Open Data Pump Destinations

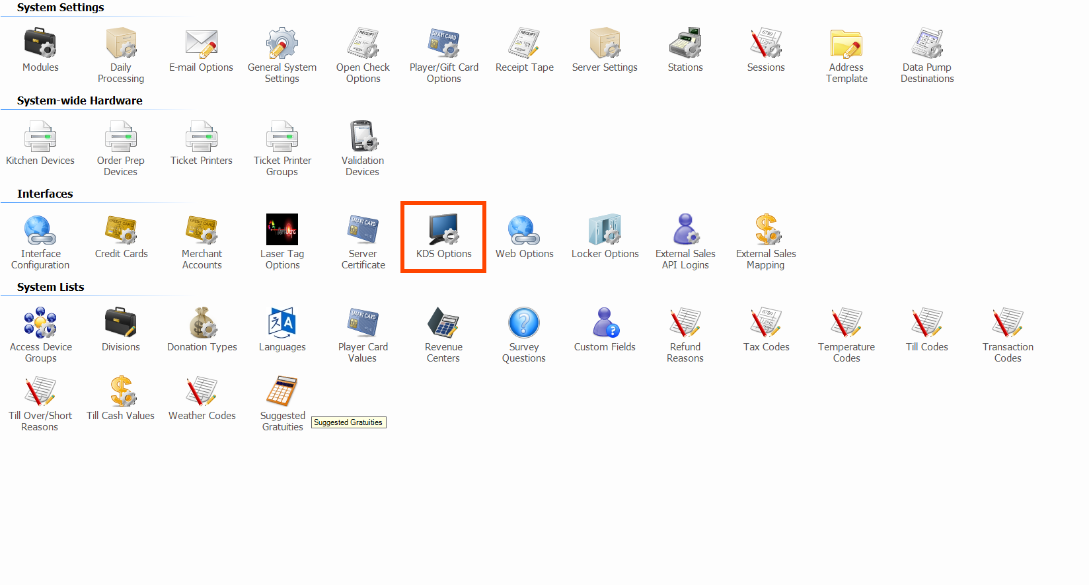click(927, 44)
